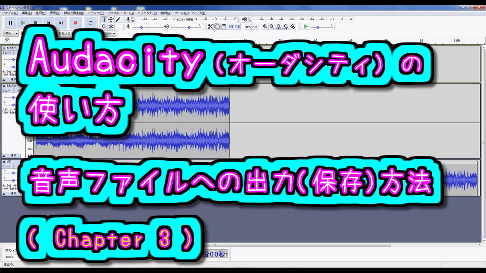This screenshot has width=486, height=273.
Task: Click the 1:00 mark on timeline ruler
Action: pos(457,41)
